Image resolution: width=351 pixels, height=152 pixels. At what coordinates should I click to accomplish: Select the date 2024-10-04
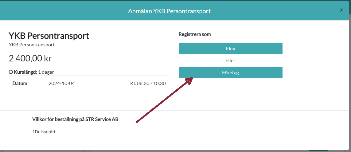61,84
